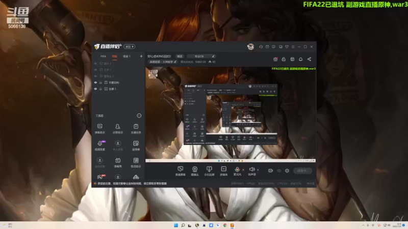
Task: Open the 专业OB category selector
Action: [201, 56]
